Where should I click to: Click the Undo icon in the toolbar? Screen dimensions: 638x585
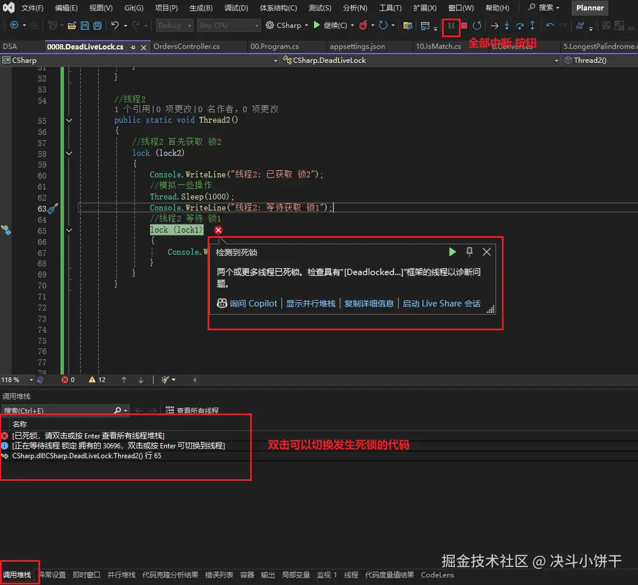pos(115,26)
